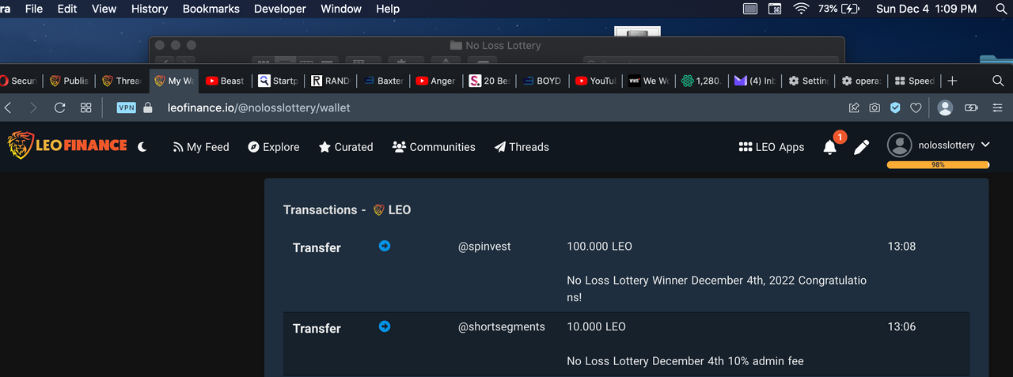Image resolution: width=1013 pixels, height=377 pixels.
Task: Open the LEO Apps menu
Action: point(771,147)
